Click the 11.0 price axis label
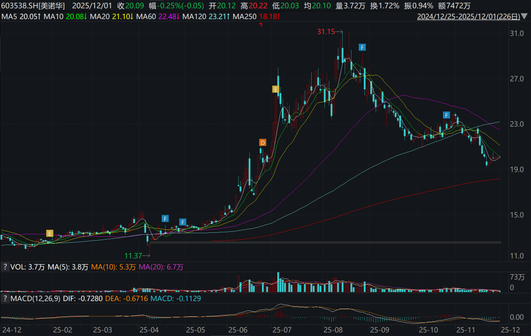This screenshot has height=336, width=531. (517, 256)
